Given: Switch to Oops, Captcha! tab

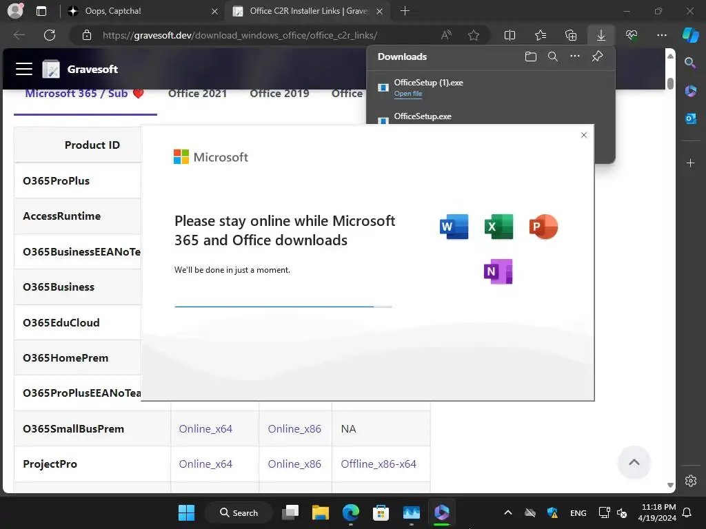Looking at the screenshot, I should (x=143, y=11).
